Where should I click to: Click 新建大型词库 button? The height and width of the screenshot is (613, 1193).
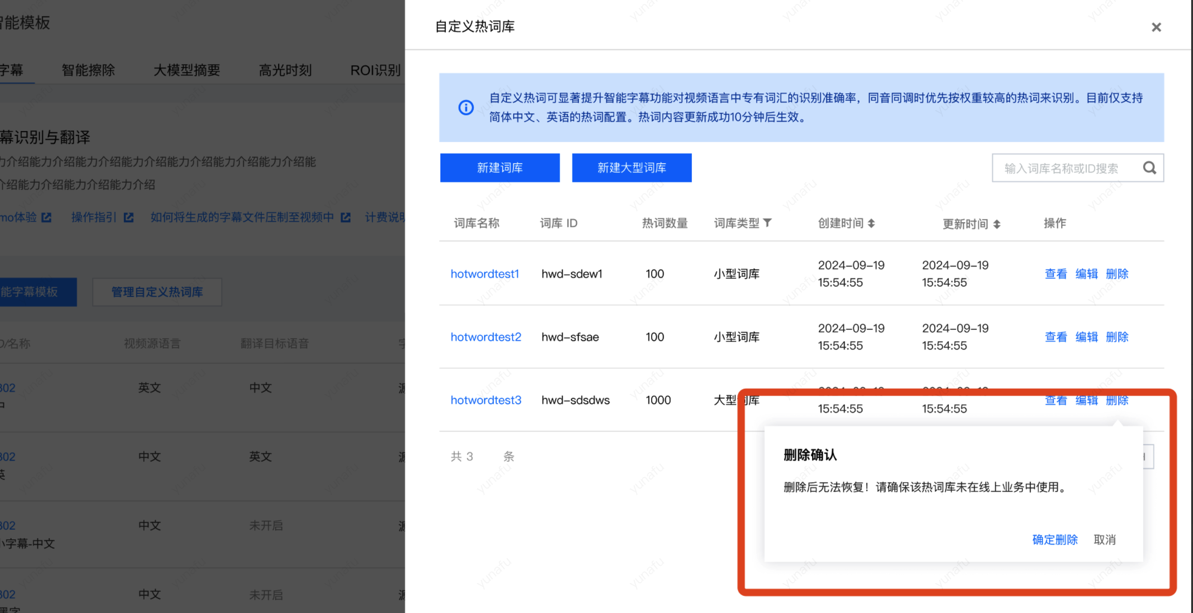point(632,168)
